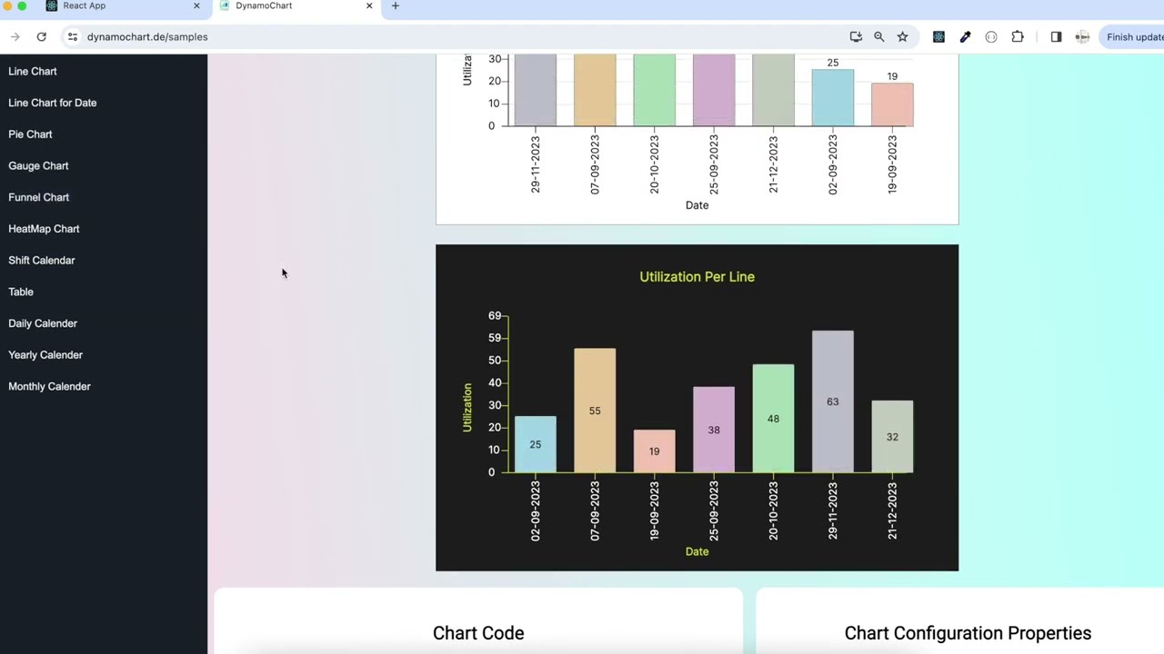Click the orange bar labeled 55 in dark chart
The image size is (1164, 654).
[x=595, y=411]
